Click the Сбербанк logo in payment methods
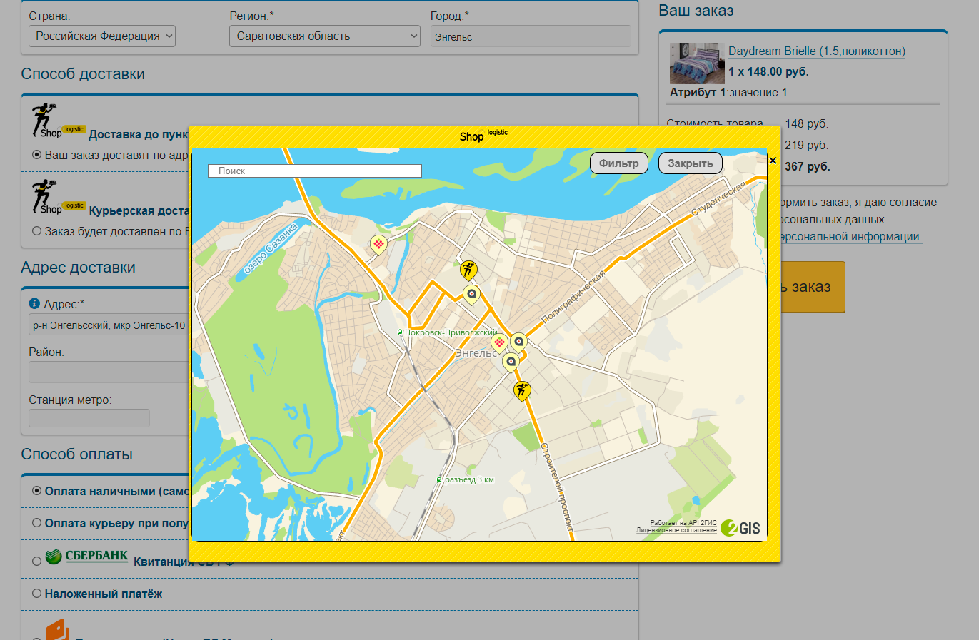This screenshot has height=640, width=979. [x=86, y=557]
